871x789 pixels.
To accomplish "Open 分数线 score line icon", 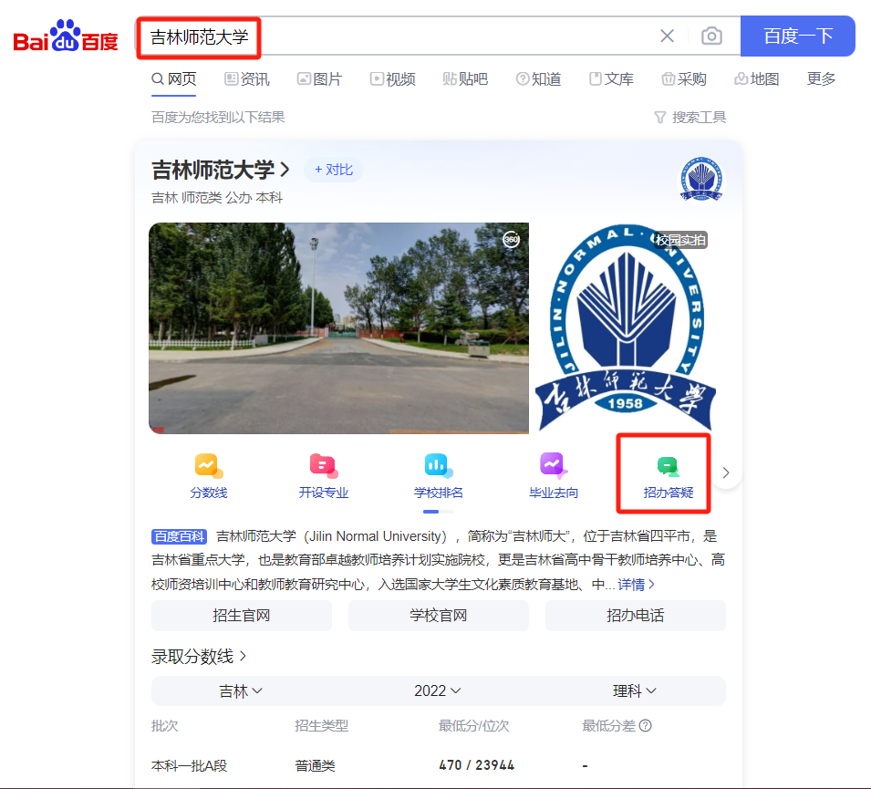I will (x=209, y=476).
